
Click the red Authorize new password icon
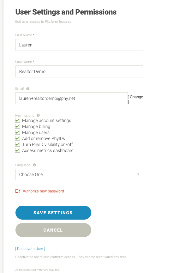18,191
